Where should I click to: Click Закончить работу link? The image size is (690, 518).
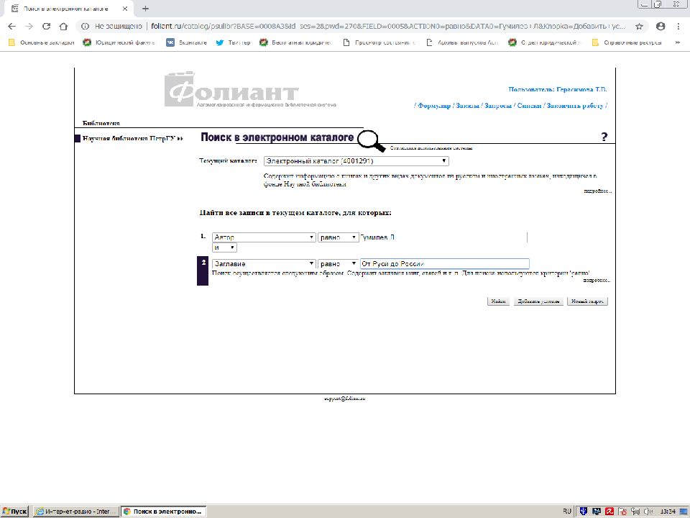pyautogui.click(x=575, y=106)
